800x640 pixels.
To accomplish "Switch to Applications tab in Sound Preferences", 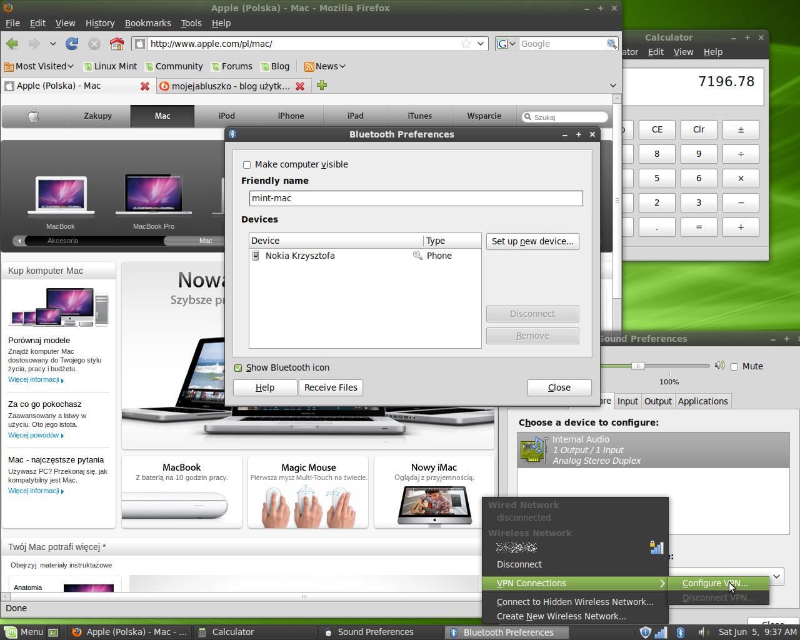I will click(x=702, y=401).
